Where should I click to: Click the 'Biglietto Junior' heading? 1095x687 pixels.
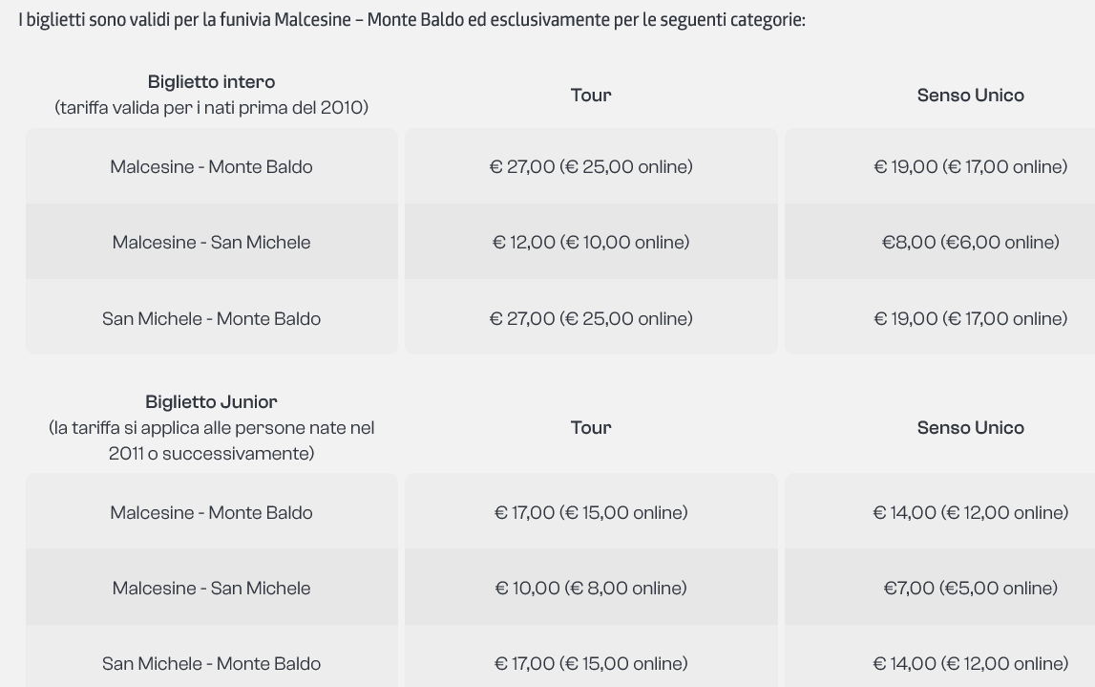pos(211,402)
